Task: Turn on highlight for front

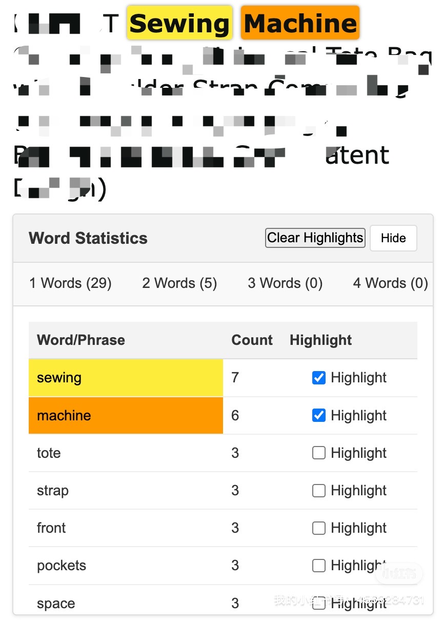Action: [319, 528]
